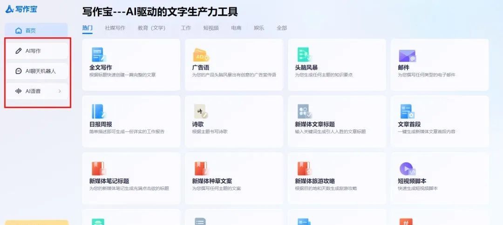Open the 新媒体文章标题 card title

point(315,124)
